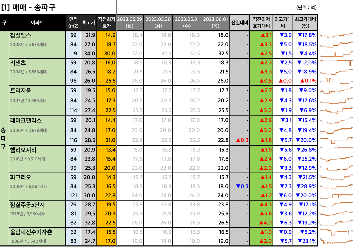The width and height of the screenshot is (353, 247).
Task: Select the '2023.05.29 (월)' date header
Action: point(130,23)
